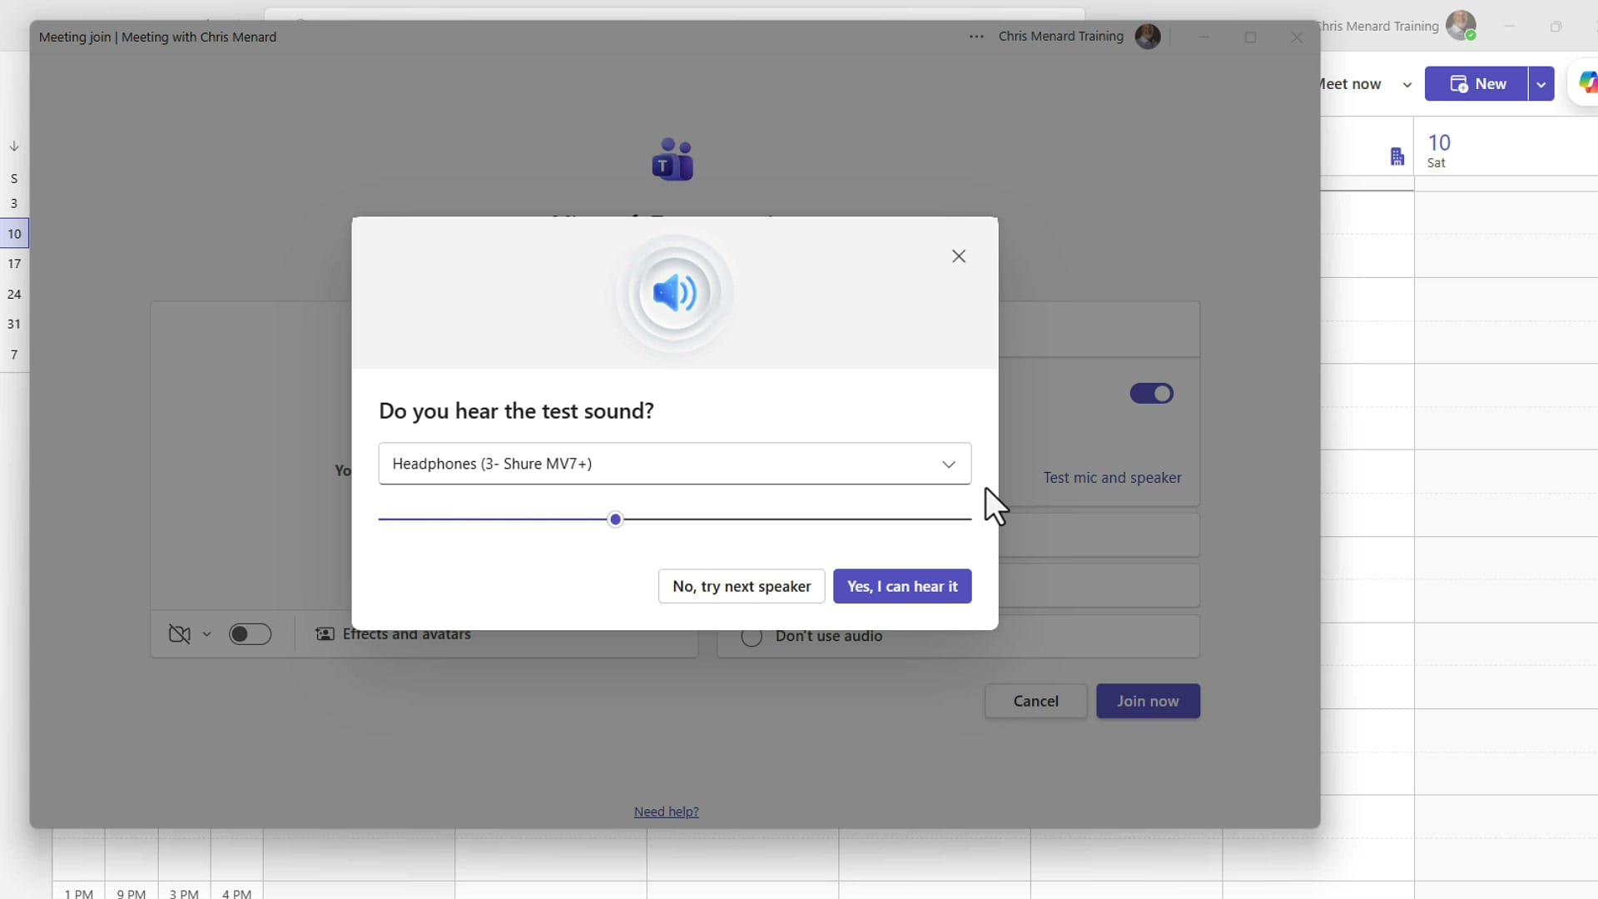
Task: Click the Microsoft Teams logo
Action: point(672,160)
